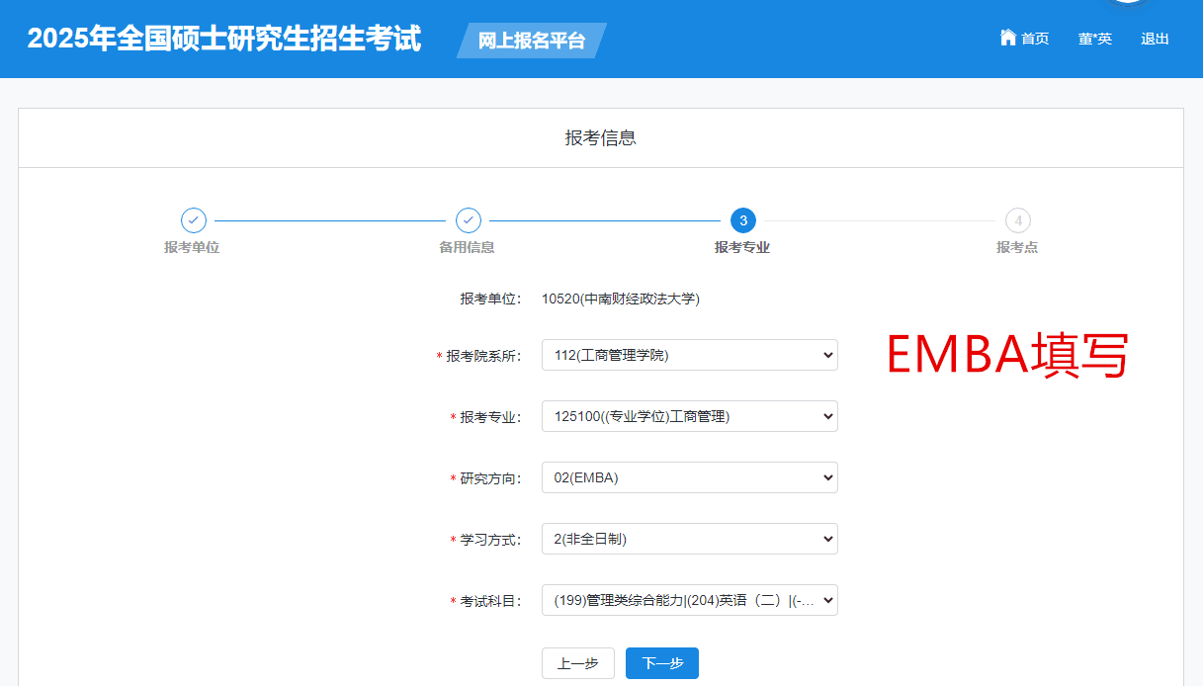The width and height of the screenshot is (1203, 686).
Task: Select the 报考点 step label
Action: (x=1017, y=247)
